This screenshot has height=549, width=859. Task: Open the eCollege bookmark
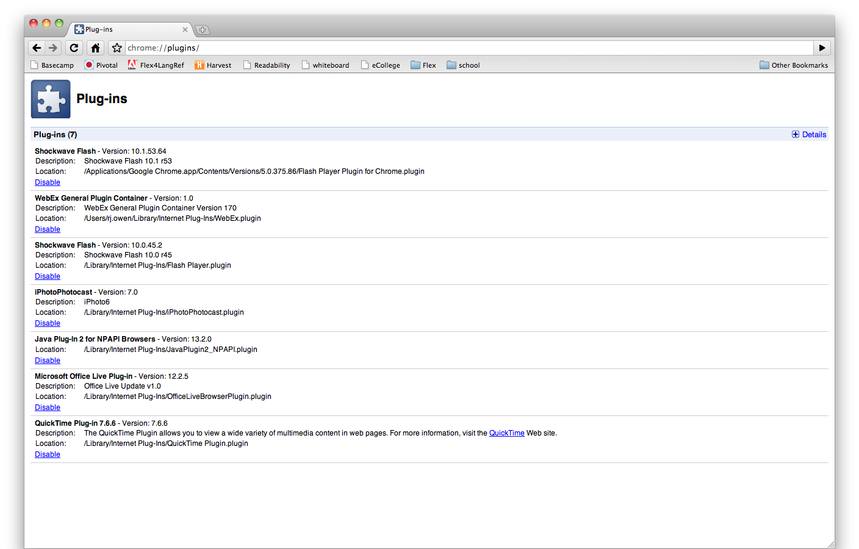[x=380, y=65]
